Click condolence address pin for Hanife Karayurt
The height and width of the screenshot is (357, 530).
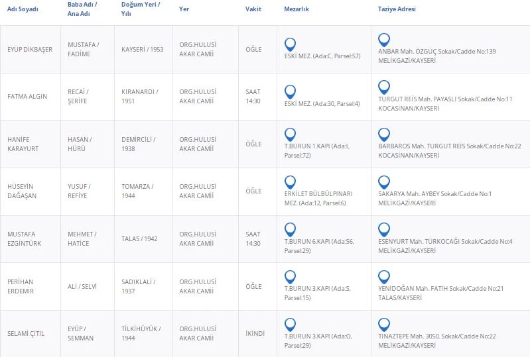(383, 134)
